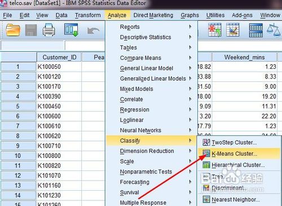Expand the Tables submenu
Image resolution: width=282 pixels, height=206 pixels.
pos(152,47)
